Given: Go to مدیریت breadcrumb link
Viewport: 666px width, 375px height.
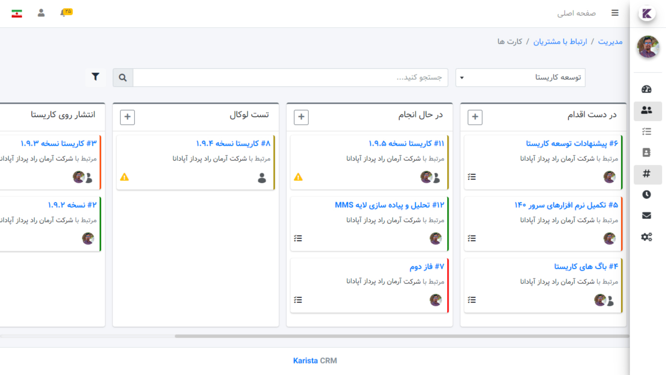Looking at the screenshot, I should 610,42.
